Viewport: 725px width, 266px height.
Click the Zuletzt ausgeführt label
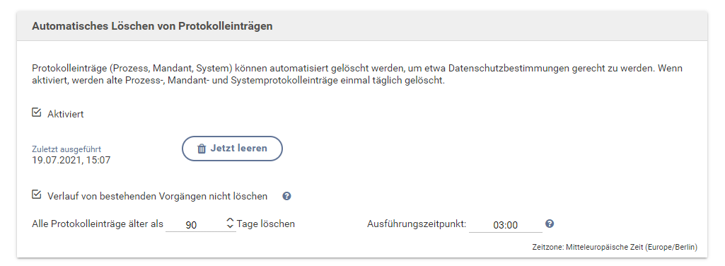tap(66, 149)
